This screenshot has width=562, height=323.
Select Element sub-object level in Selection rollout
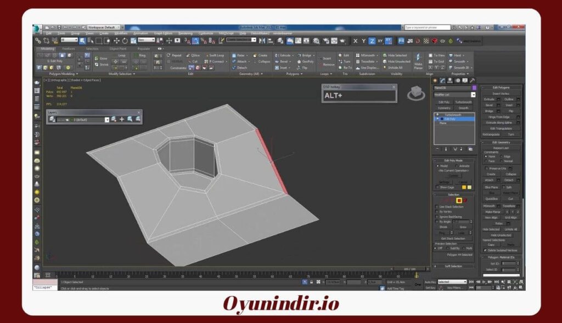coord(465,200)
